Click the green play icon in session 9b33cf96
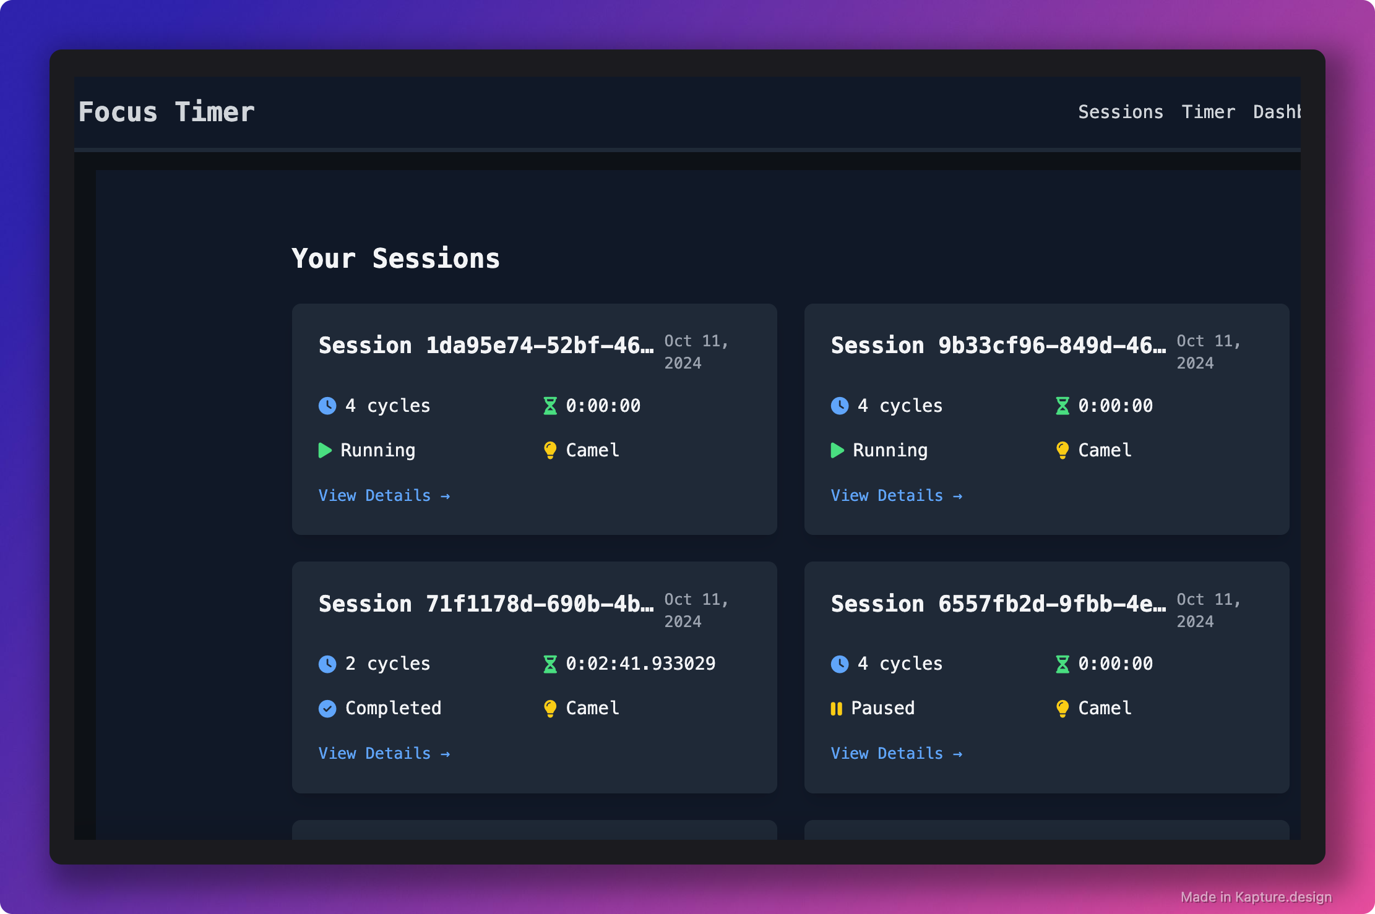Screen dimensions: 1375x914 pos(837,450)
